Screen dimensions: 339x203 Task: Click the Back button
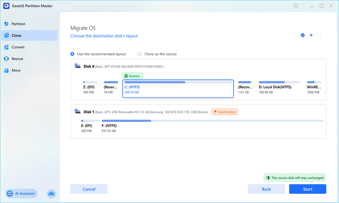coord(266,189)
